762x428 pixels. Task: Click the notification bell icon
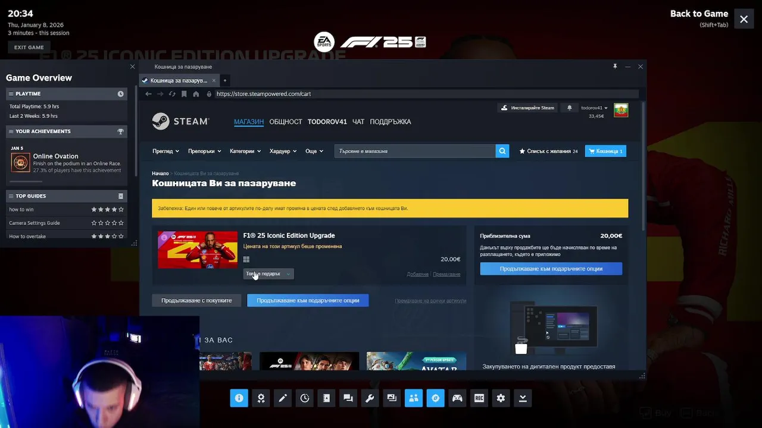pyautogui.click(x=569, y=108)
